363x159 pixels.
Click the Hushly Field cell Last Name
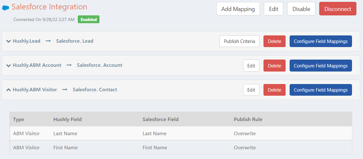pos(65,133)
